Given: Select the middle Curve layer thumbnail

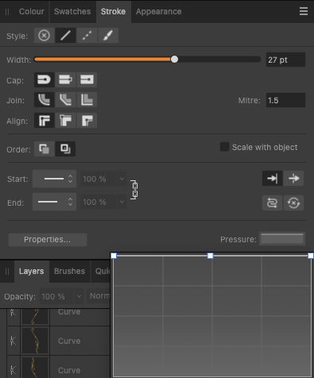Looking at the screenshot, I should (35, 341).
